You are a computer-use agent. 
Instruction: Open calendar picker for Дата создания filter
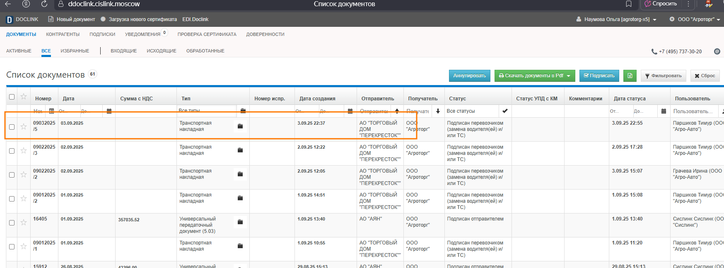click(x=350, y=111)
